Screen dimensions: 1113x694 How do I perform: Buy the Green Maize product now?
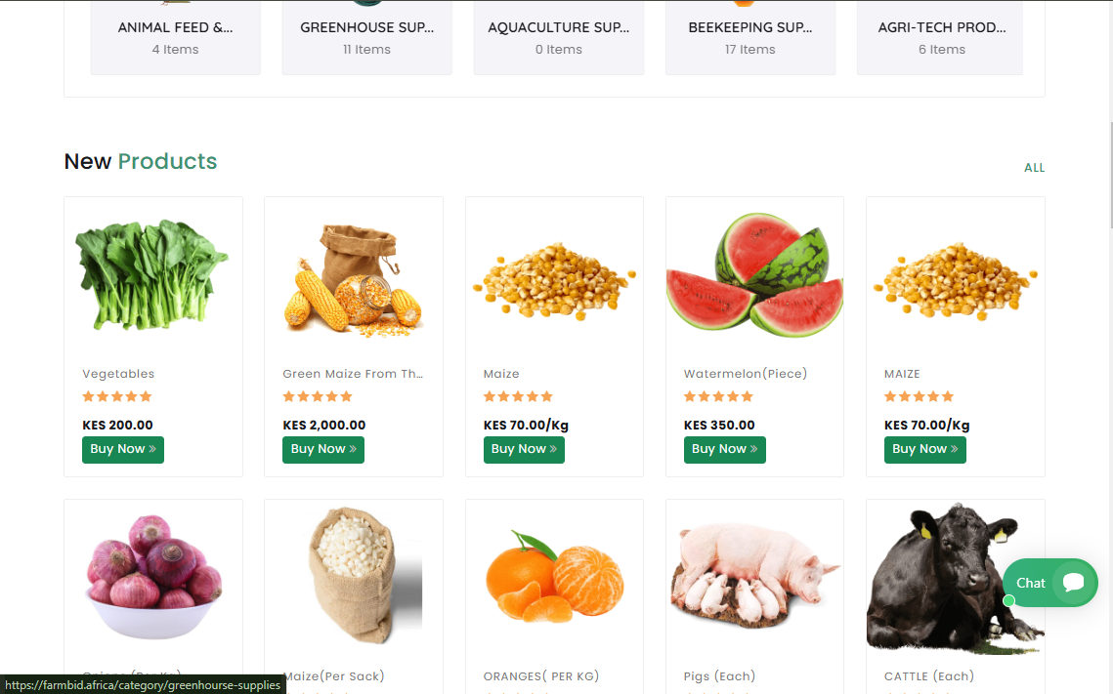(x=323, y=449)
